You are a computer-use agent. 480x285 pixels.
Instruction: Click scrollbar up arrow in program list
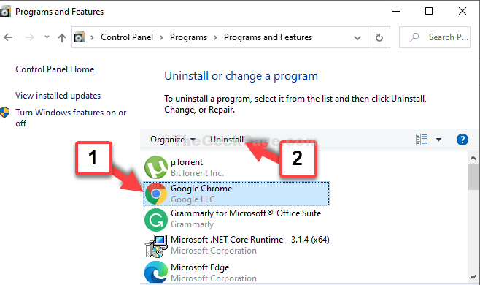(x=473, y=159)
